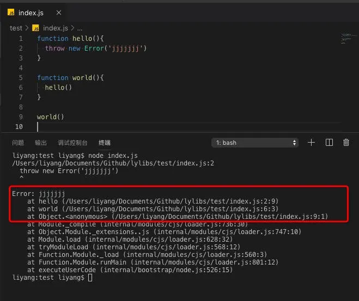359x301 pixels.
Task: Click line number 1 in gutter
Action: (x=21, y=39)
